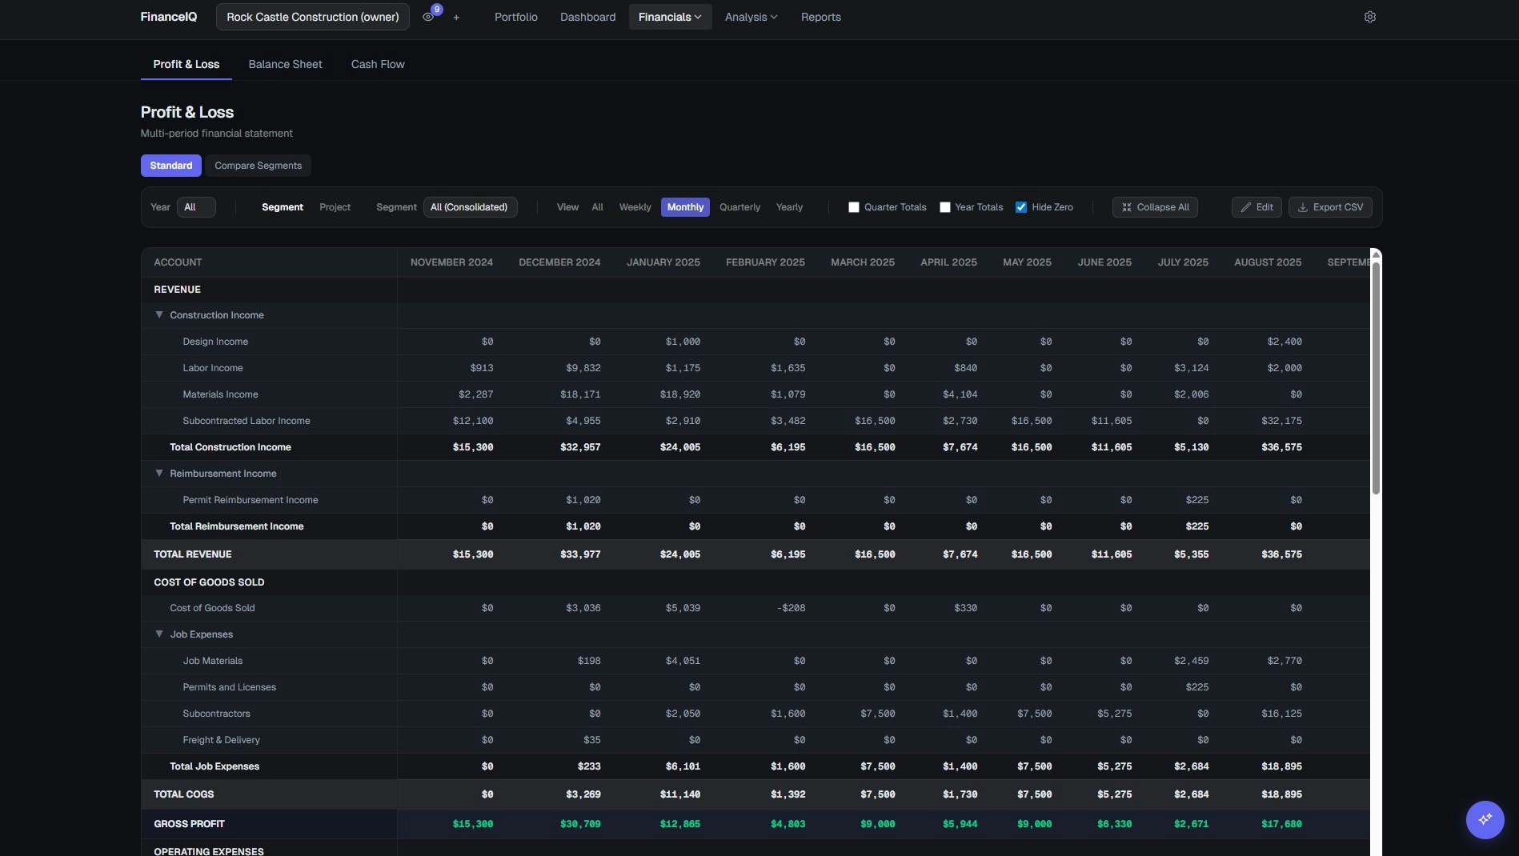Click the Export CSV download button
This screenshot has width=1519, height=856.
(x=1329, y=206)
